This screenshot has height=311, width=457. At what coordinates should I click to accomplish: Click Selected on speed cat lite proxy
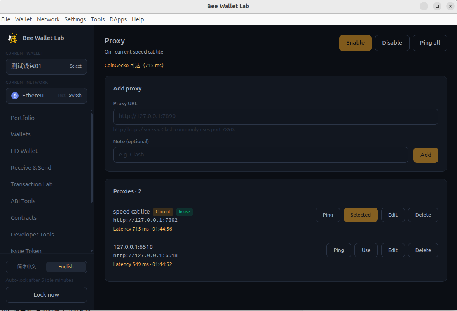361,215
